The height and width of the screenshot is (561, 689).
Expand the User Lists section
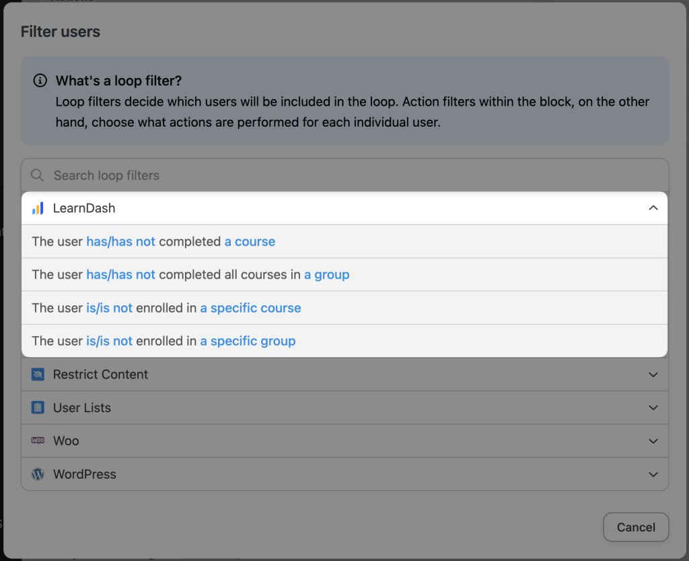[x=653, y=407]
